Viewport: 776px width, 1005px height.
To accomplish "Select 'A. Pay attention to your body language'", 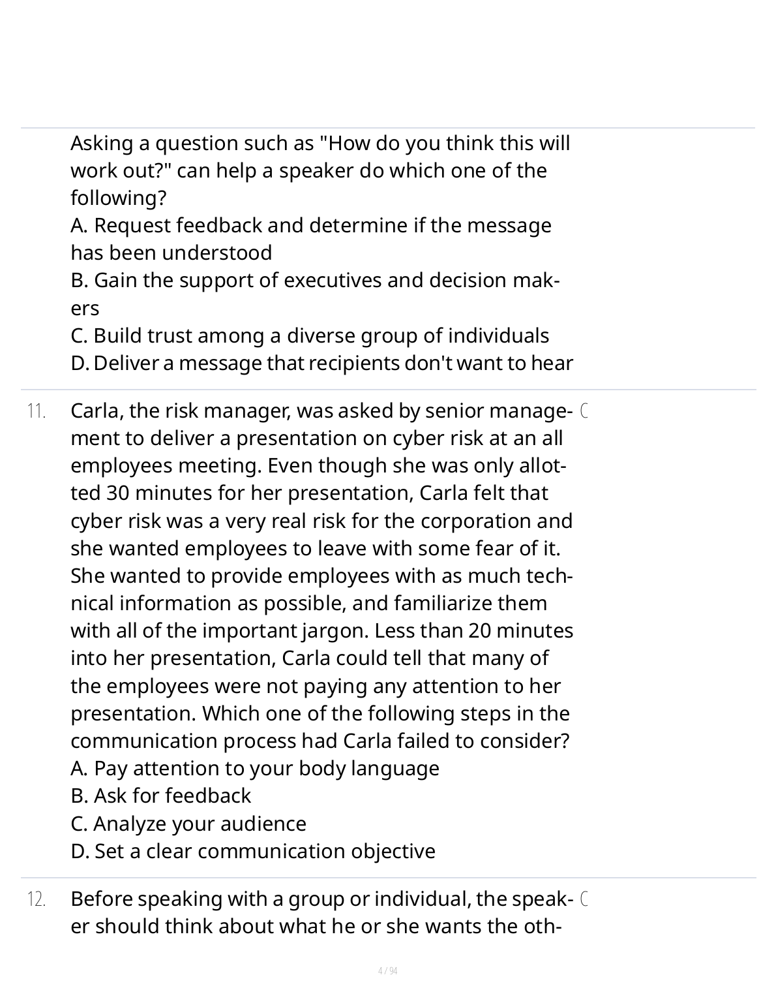I will [254, 769].
